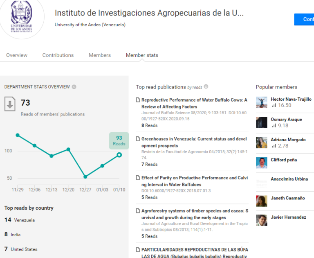This screenshot has width=314, height=258.
Task: Open Effect of Parity on Productive Performance publication
Action: pyautogui.click(x=195, y=181)
